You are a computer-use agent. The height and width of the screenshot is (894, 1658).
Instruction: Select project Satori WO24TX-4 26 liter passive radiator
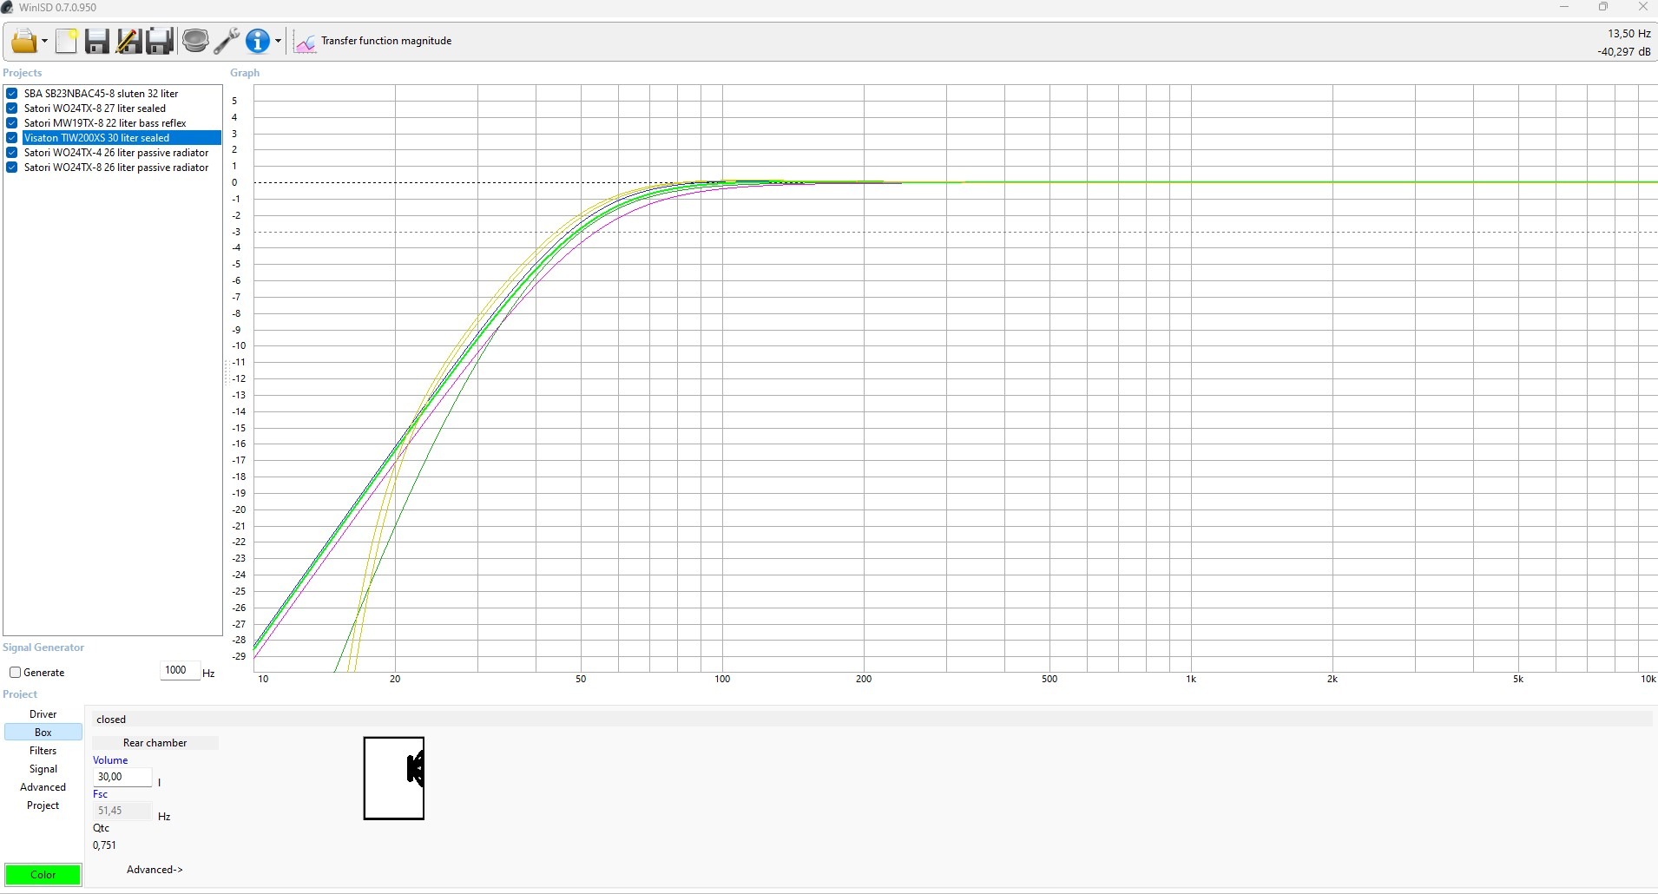[116, 153]
